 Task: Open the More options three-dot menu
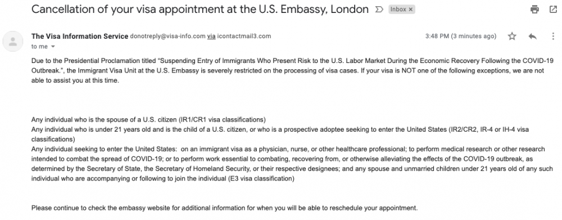pos(553,36)
